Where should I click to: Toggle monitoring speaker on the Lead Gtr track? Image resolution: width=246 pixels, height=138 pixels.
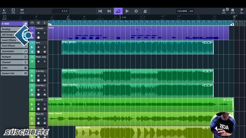coord(45,109)
